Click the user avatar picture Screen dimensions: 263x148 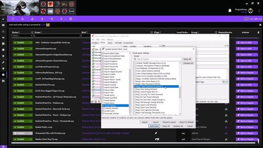point(251,11)
